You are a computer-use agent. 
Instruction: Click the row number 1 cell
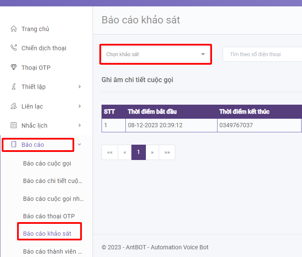click(x=113, y=125)
